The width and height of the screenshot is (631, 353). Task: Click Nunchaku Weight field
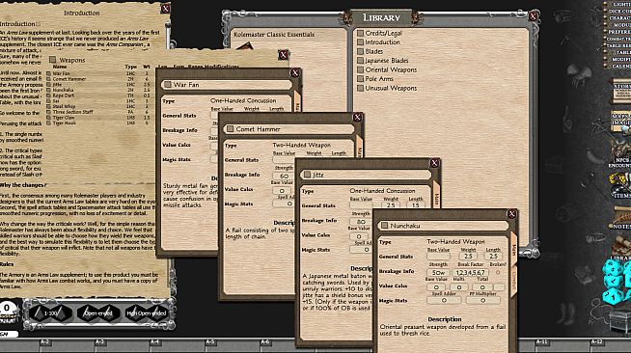pyautogui.click(x=468, y=257)
